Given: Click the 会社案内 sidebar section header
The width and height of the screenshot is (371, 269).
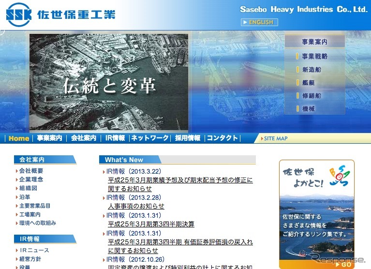Looking at the screenshot, I should (45, 160).
